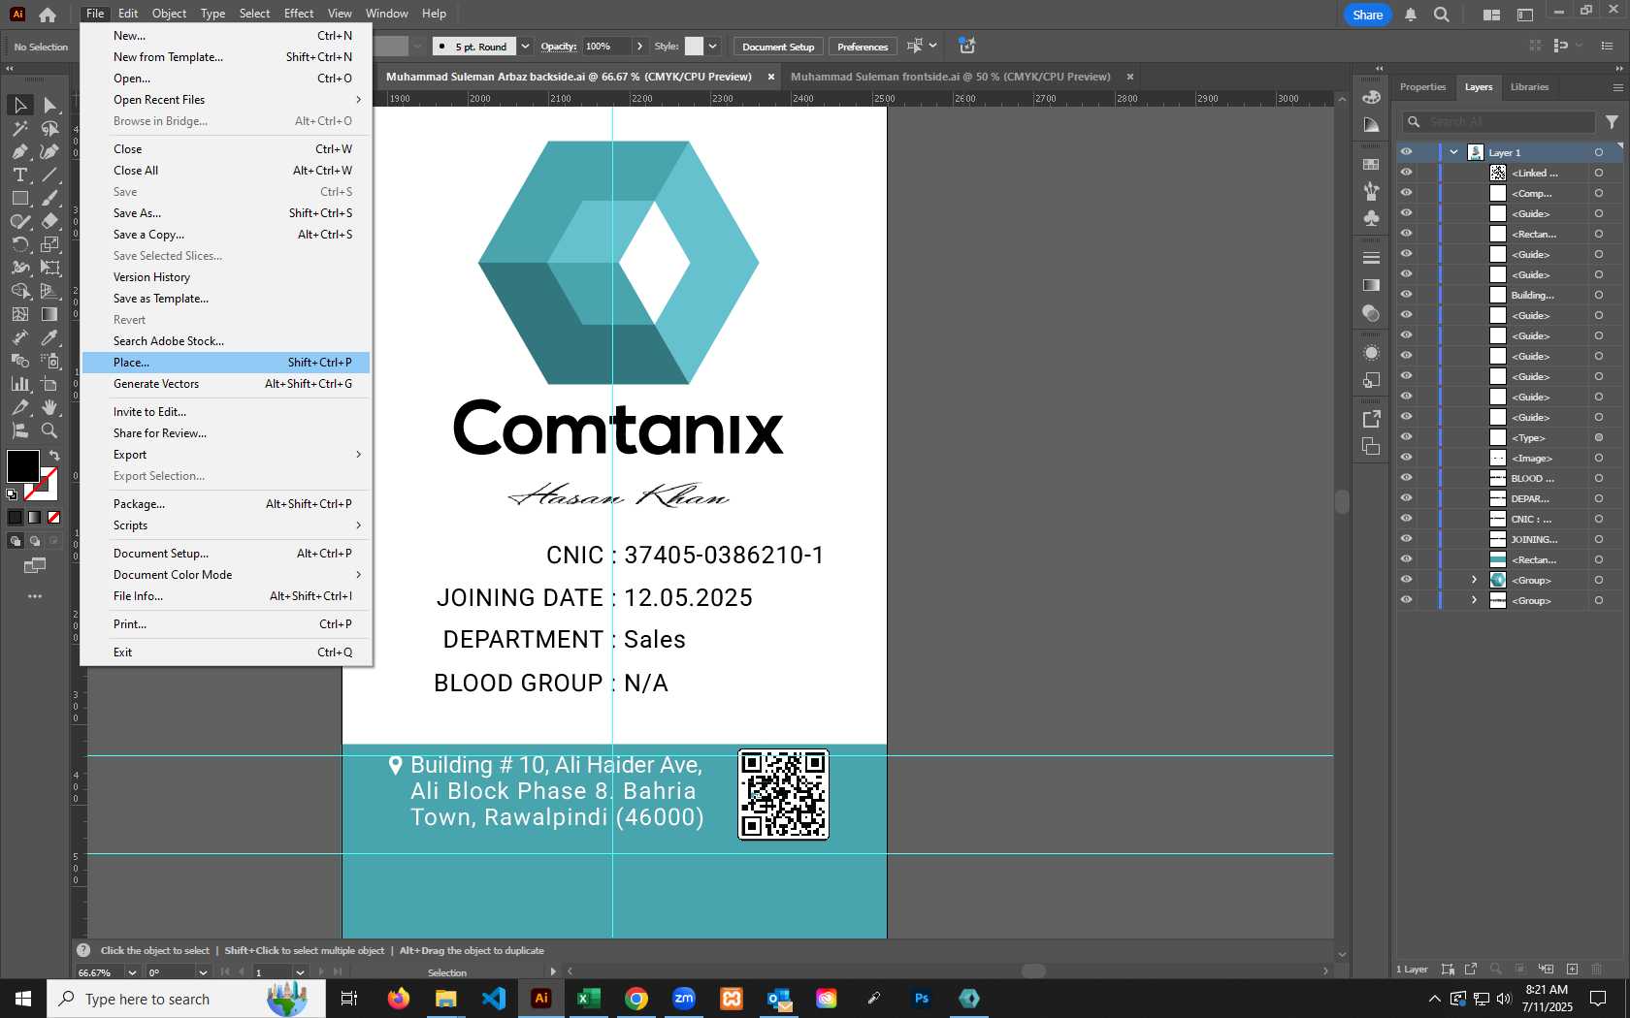Open the Stroke panel from dock
Viewport: 1630px width, 1018px height.
click(1371, 258)
